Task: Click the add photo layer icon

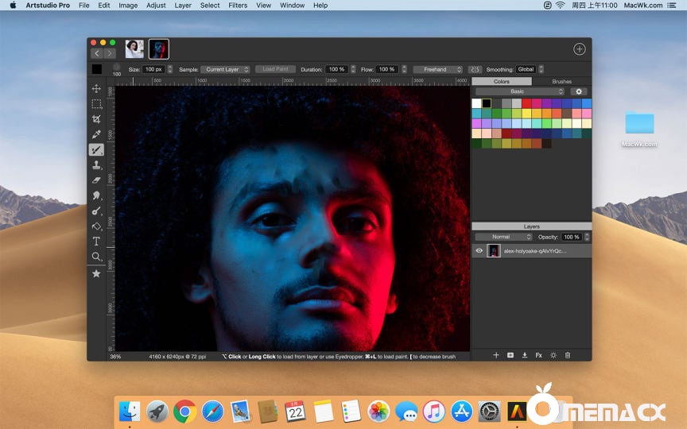Action: (510, 355)
